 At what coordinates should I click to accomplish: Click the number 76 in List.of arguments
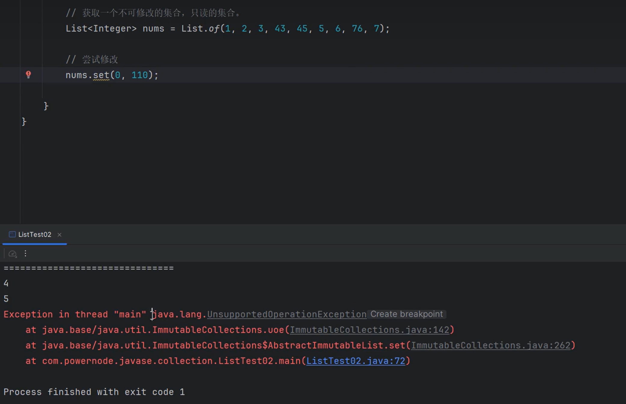357,29
